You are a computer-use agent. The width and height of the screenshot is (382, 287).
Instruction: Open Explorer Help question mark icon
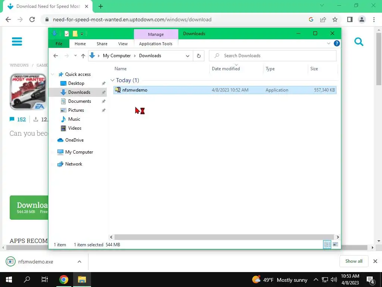tap(337, 43)
